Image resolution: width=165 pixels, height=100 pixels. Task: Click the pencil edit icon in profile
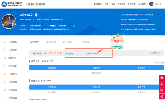coord(74,26)
